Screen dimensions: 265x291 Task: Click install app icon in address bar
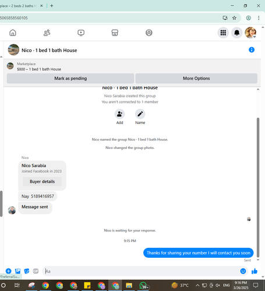tap(225, 18)
